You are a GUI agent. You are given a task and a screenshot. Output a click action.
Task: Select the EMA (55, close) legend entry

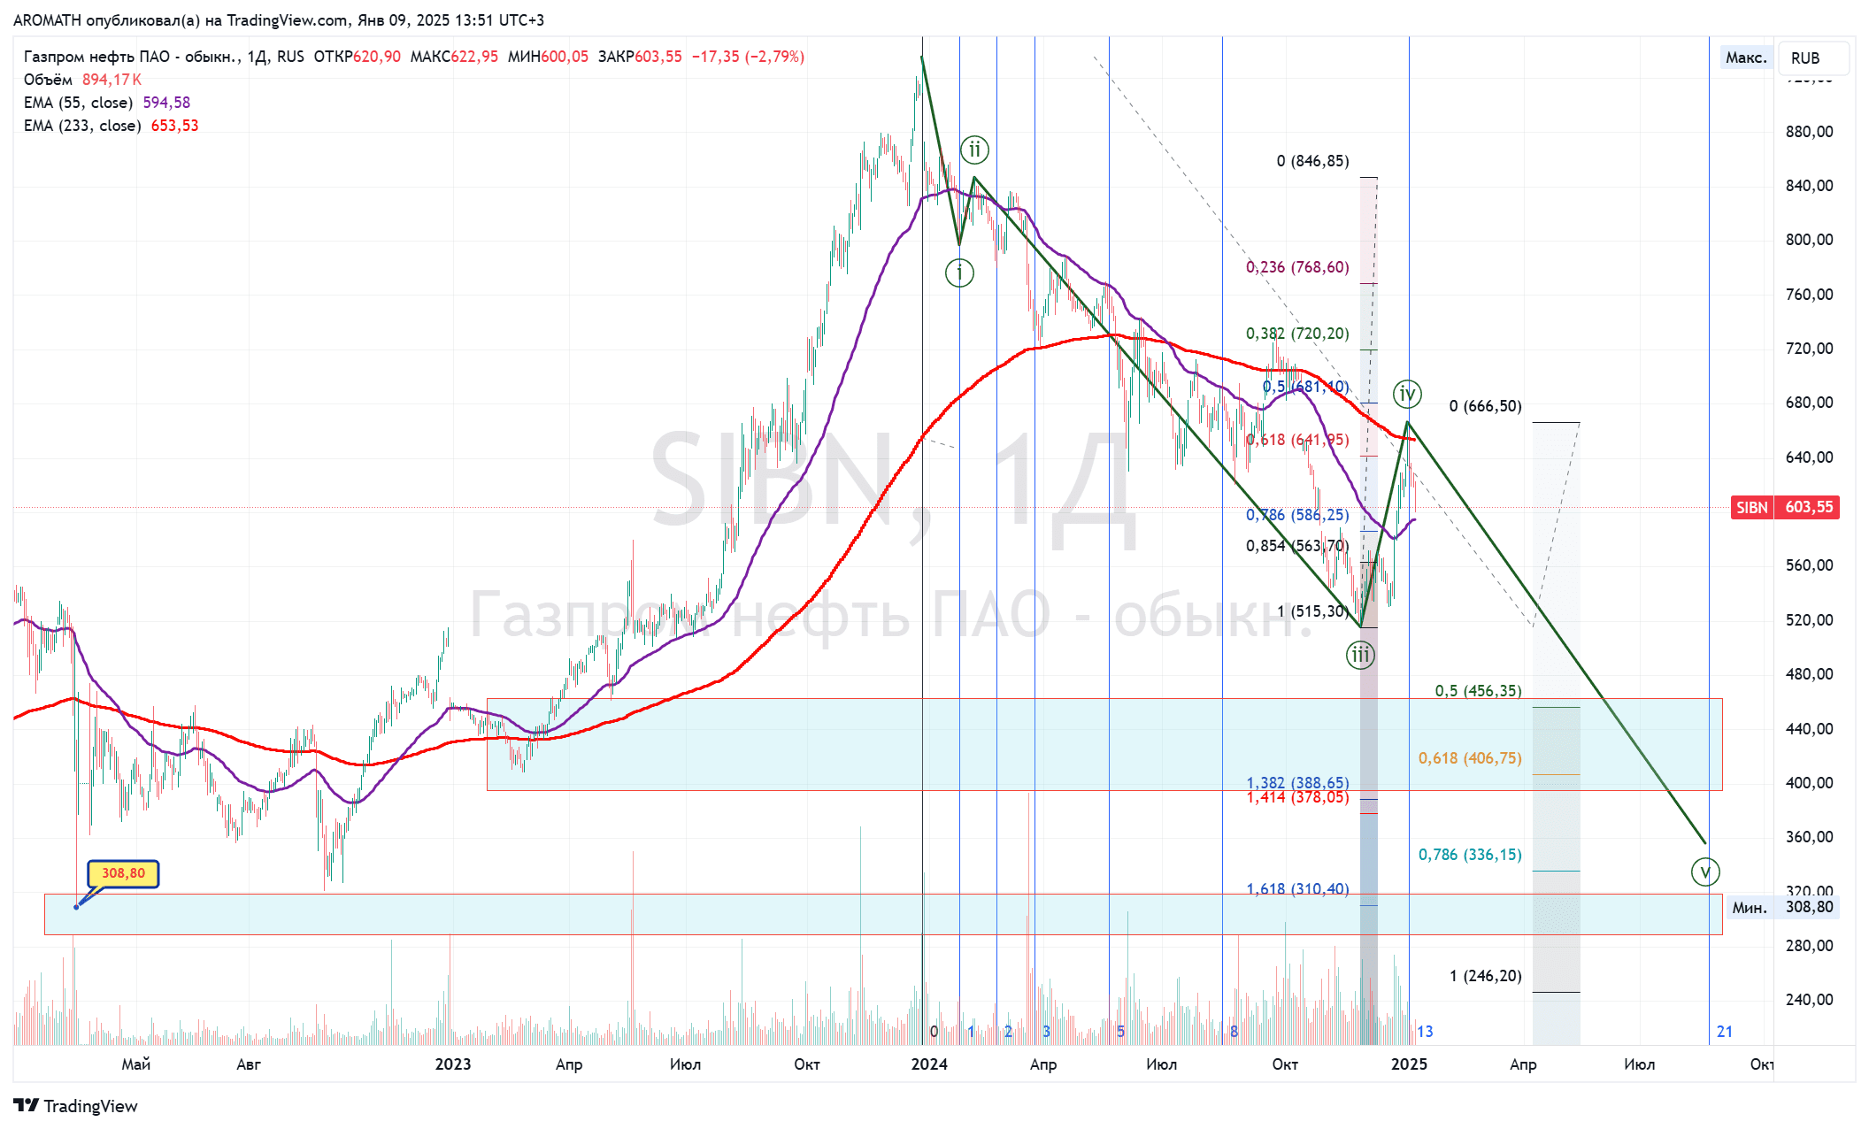(79, 103)
